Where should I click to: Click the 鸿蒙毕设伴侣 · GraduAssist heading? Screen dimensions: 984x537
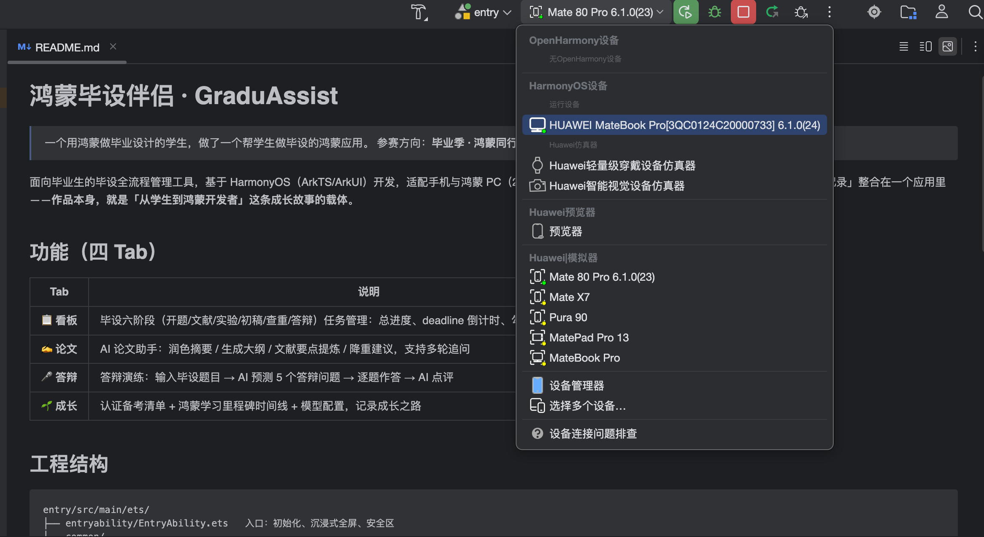pyautogui.click(x=184, y=96)
